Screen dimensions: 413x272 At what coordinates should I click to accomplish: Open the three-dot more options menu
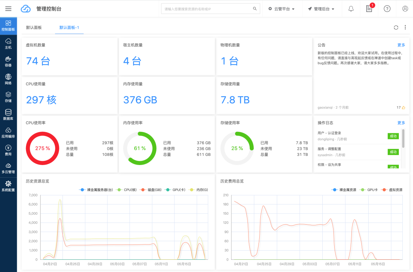(405, 28)
